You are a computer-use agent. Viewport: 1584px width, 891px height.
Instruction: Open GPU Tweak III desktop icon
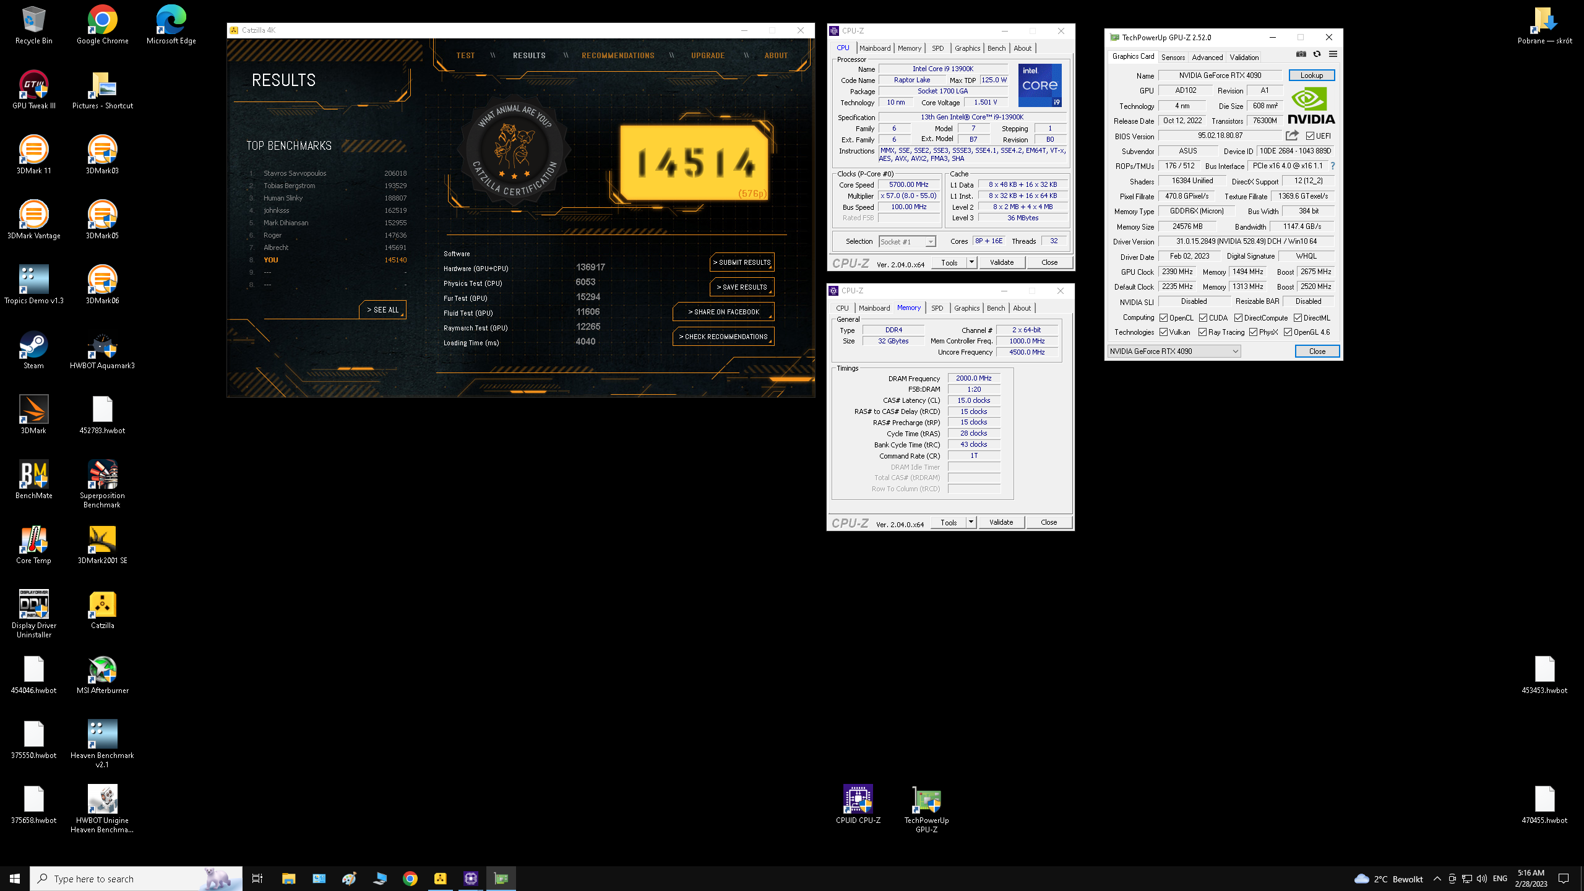tap(33, 90)
